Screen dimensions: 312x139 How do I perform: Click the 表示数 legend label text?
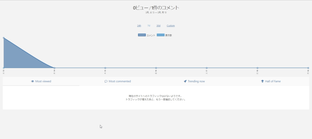click(168, 35)
